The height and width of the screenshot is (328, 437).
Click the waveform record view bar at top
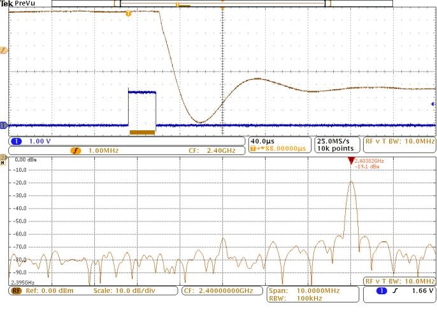pyautogui.click(x=222, y=4)
